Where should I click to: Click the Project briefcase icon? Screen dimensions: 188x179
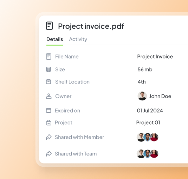(48, 122)
